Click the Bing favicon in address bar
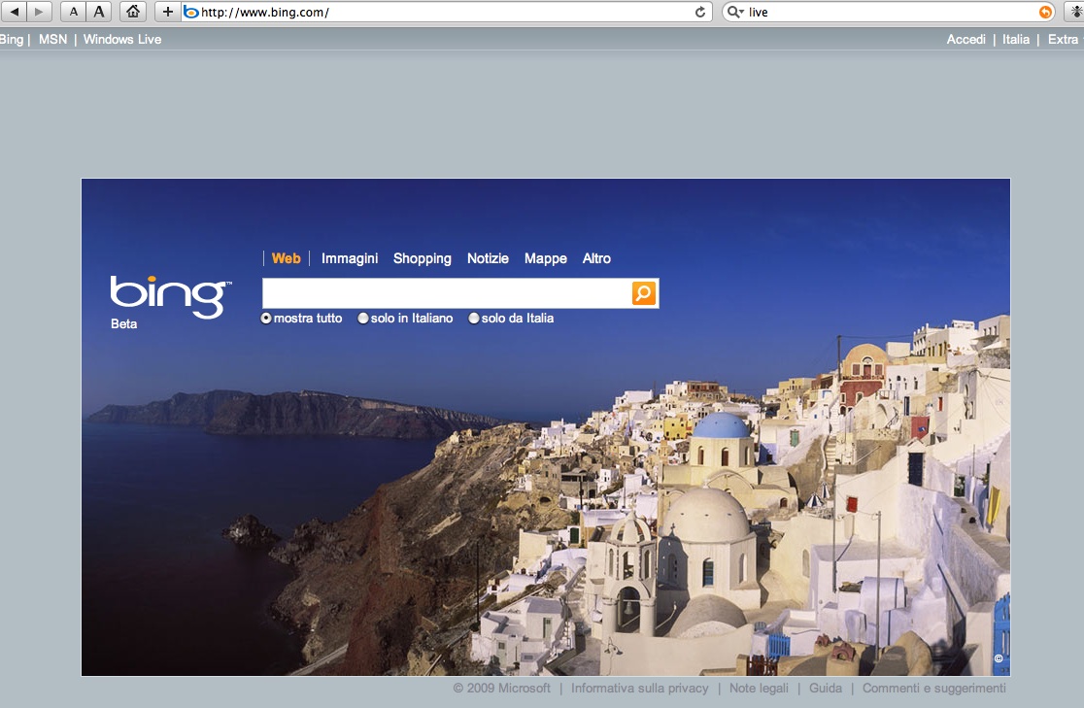The image size is (1084, 708). pyautogui.click(x=191, y=12)
